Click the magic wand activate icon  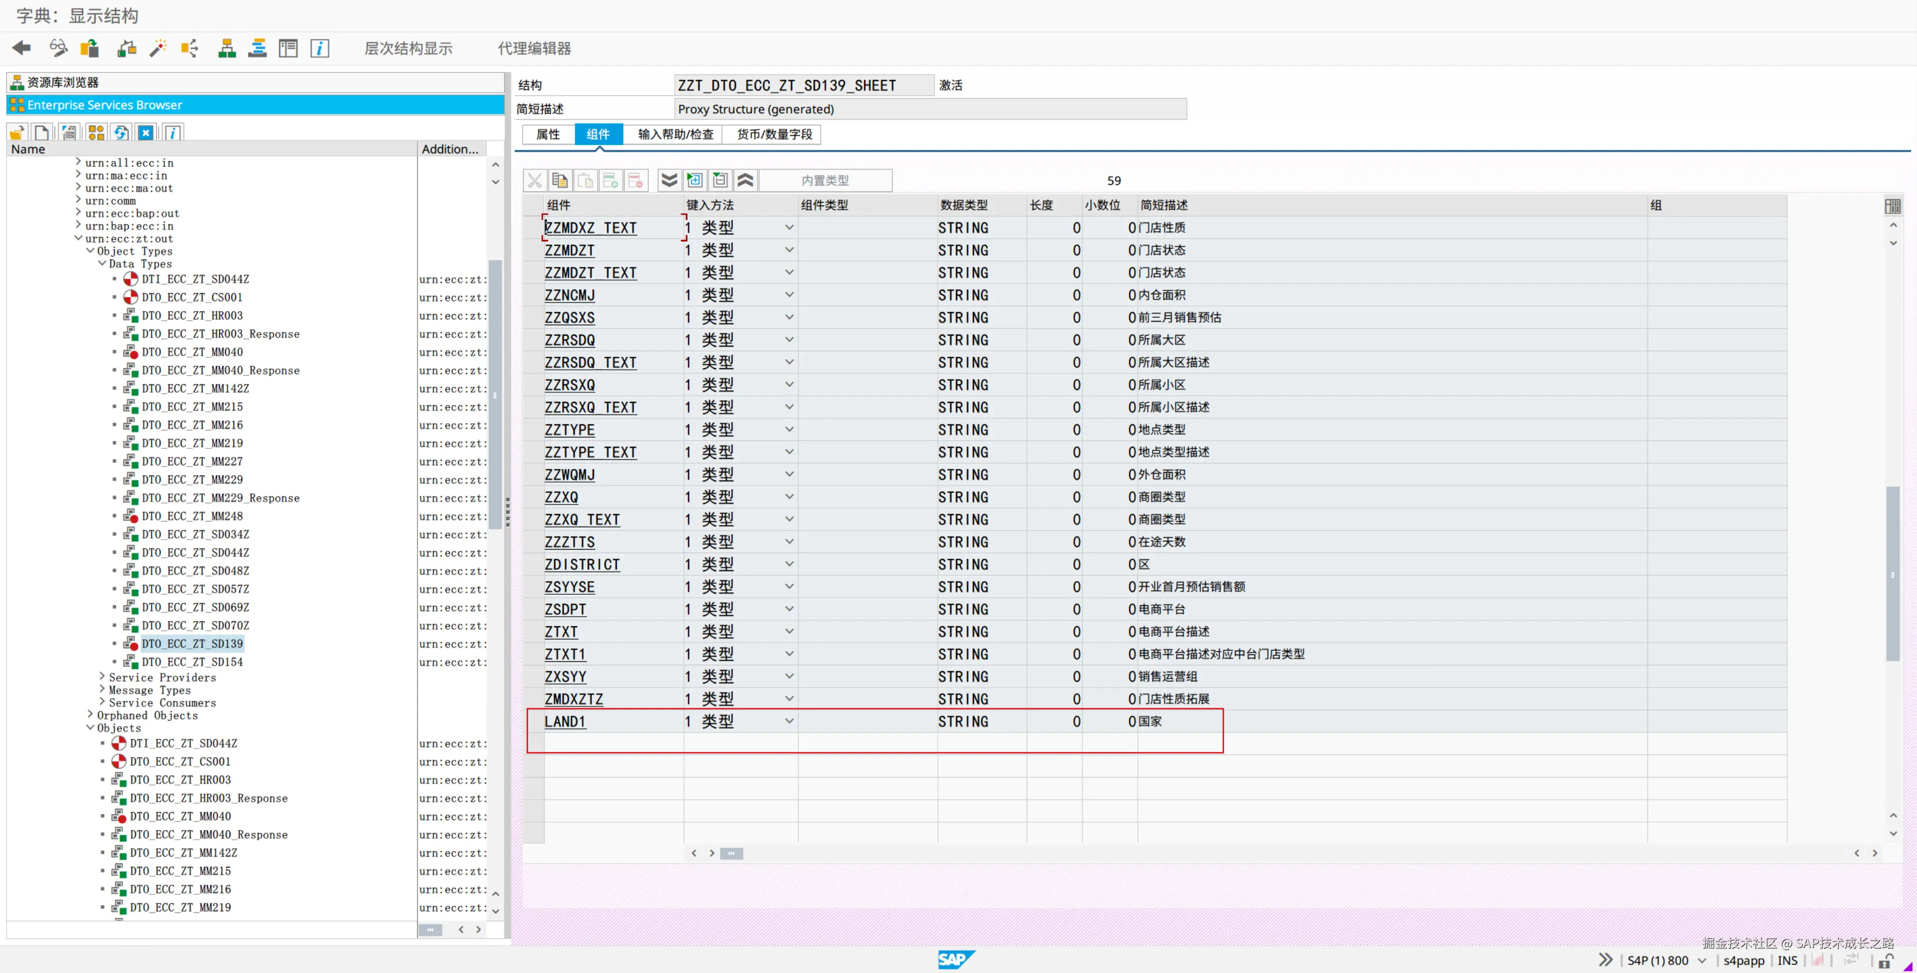[x=158, y=49]
